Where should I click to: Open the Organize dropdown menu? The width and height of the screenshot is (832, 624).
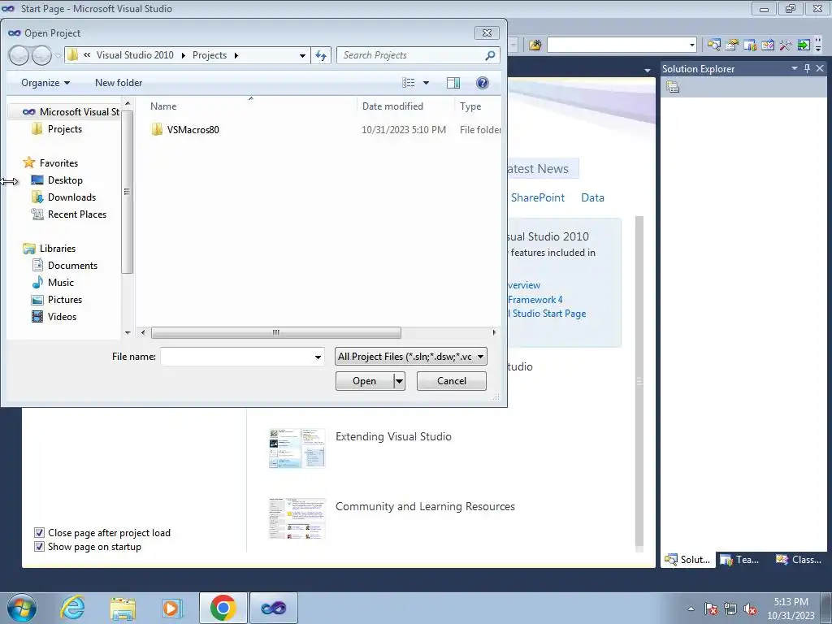(45, 83)
